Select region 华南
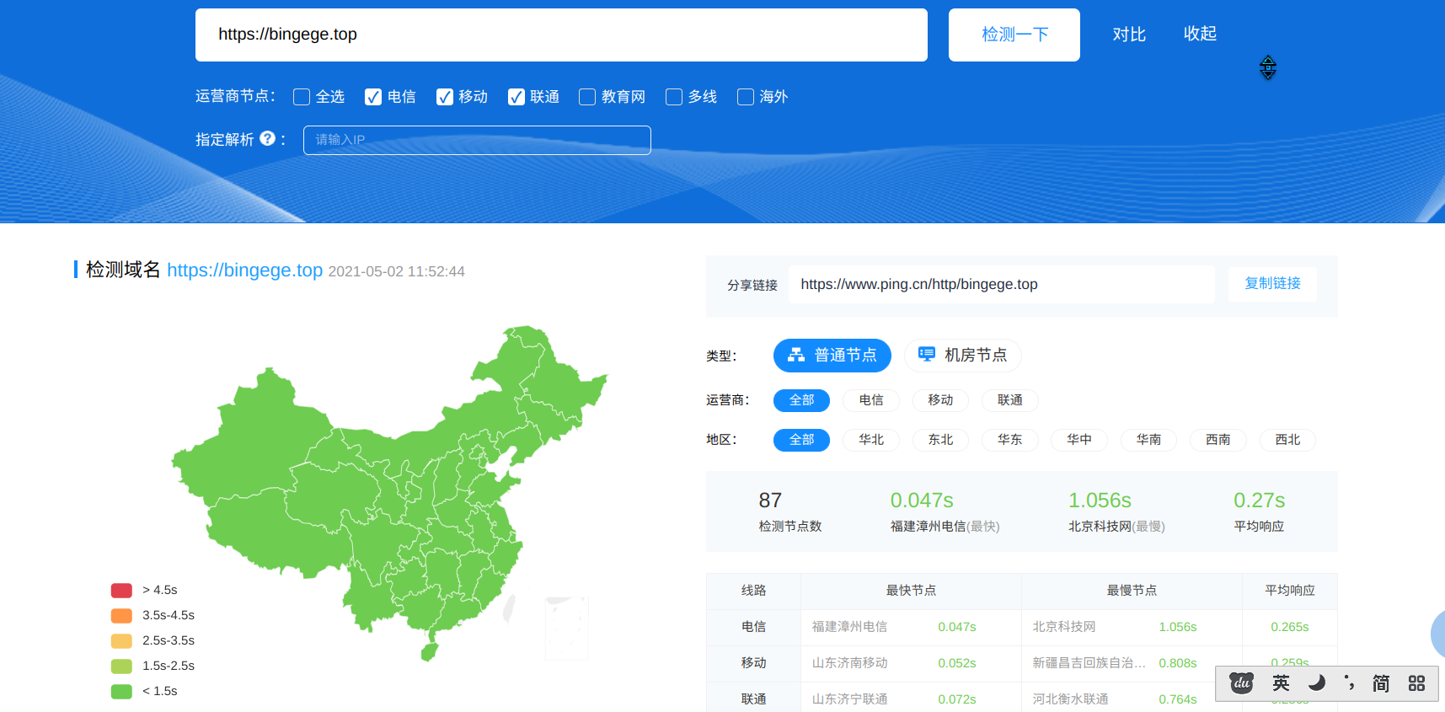The width and height of the screenshot is (1445, 712). (1148, 440)
